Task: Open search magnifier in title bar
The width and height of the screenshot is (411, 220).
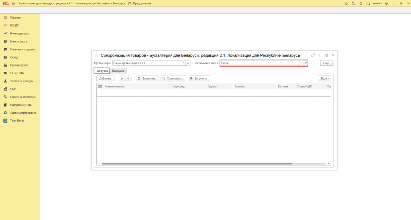Action: pos(368,3)
